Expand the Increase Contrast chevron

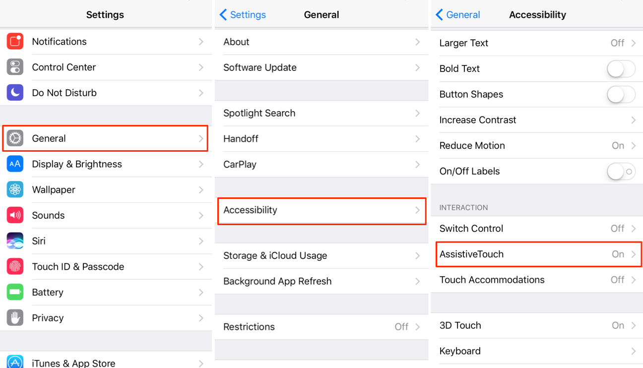click(633, 120)
